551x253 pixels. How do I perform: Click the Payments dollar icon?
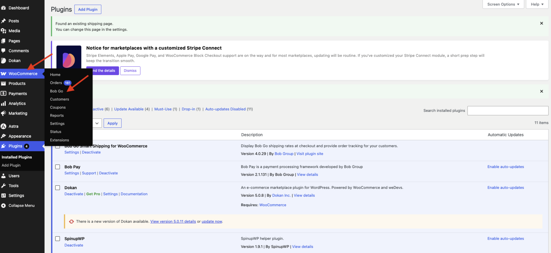(3, 94)
